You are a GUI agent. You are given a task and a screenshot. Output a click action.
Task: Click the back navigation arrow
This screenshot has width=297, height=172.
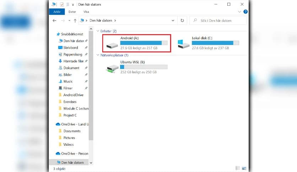pos(54,21)
